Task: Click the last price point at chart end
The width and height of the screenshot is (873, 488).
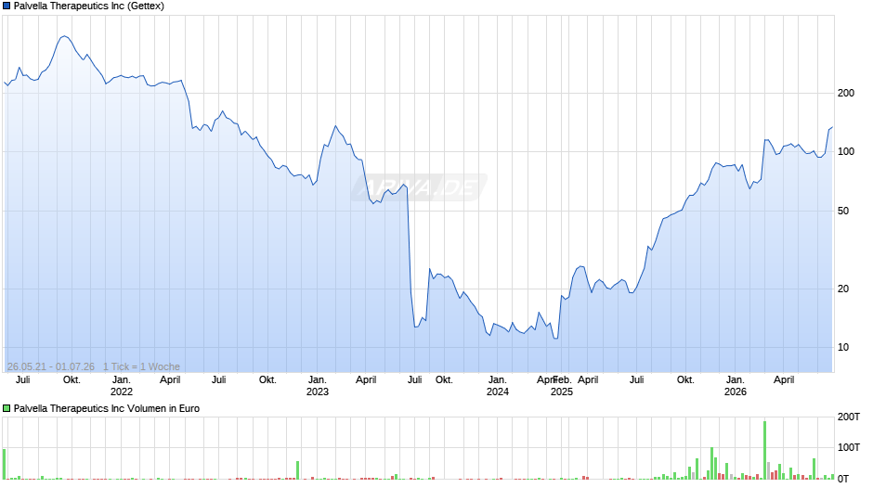Action: click(832, 127)
